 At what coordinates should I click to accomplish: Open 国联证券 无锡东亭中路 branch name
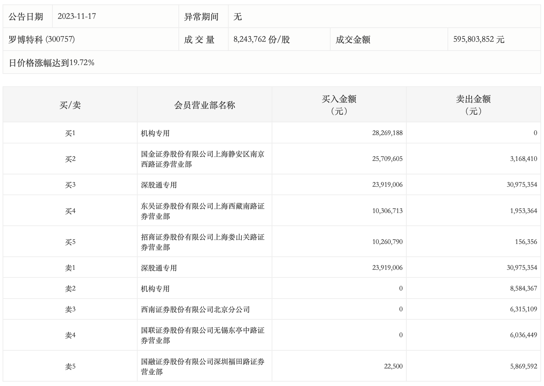click(x=202, y=335)
